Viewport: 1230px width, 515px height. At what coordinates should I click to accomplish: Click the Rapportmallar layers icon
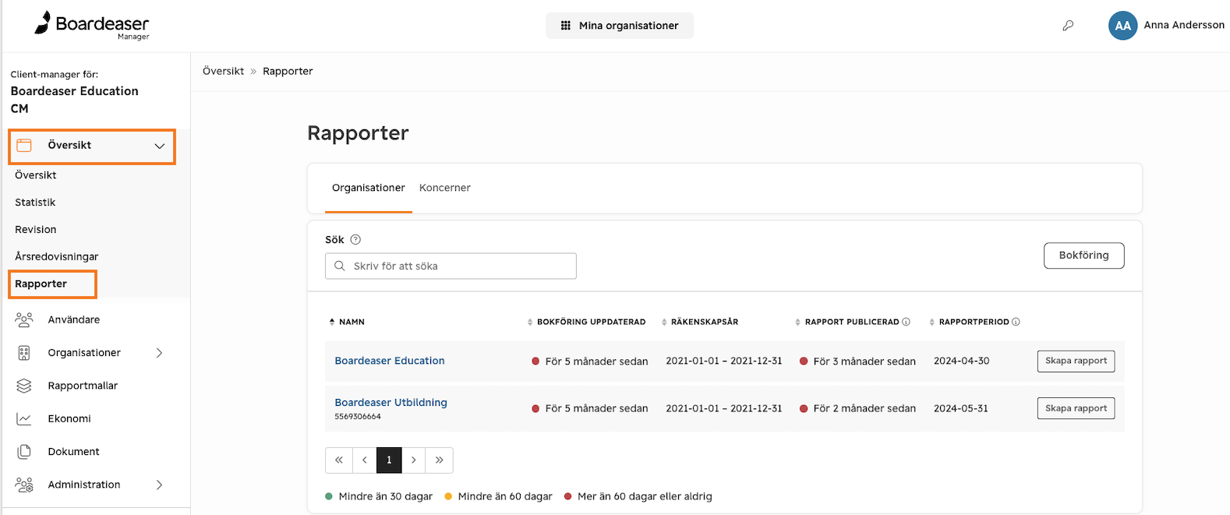click(24, 386)
